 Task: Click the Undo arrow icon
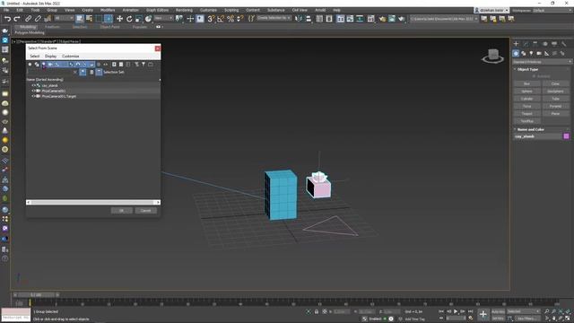click(x=7, y=19)
